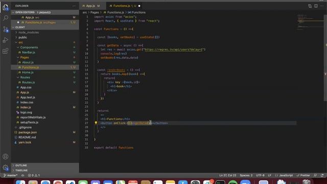
Task: Follow the reqres.in URL link in code
Action: tap(174, 50)
